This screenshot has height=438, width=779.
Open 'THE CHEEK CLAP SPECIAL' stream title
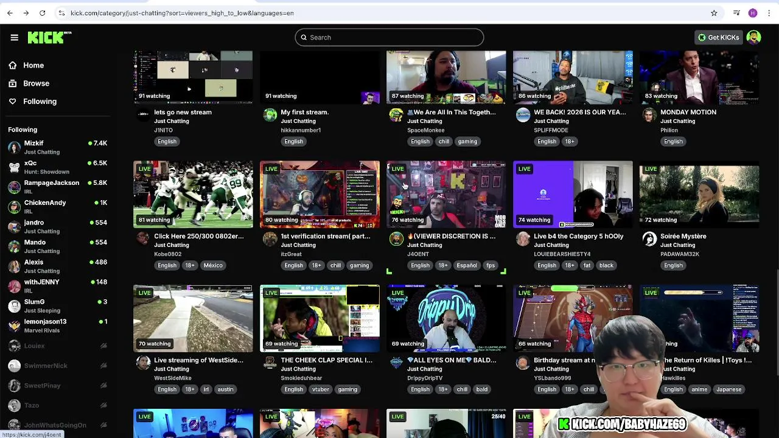coord(326,360)
